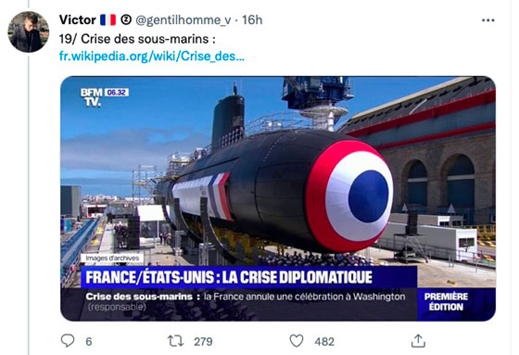Open the fr.wikipedia.org Crise_des link

(x=152, y=57)
